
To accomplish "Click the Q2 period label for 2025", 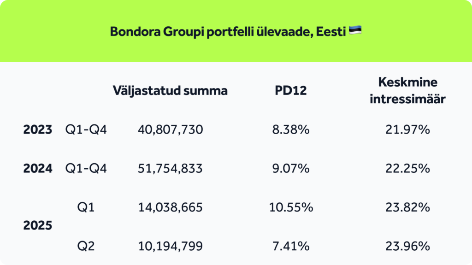I will click(86, 246).
